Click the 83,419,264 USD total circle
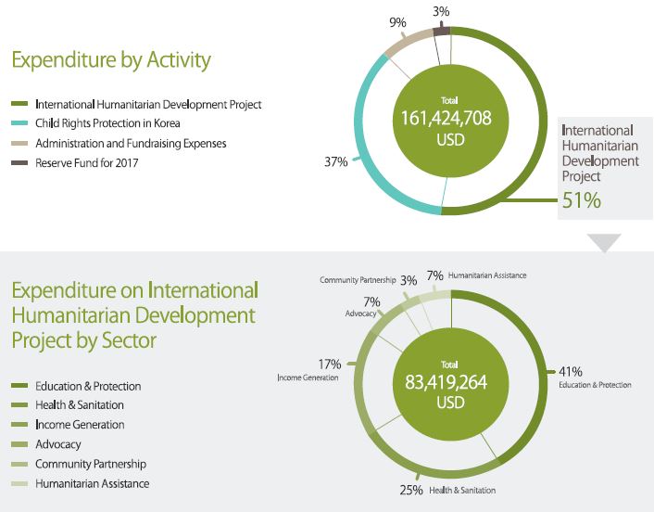The image size is (654, 512). click(451, 382)
